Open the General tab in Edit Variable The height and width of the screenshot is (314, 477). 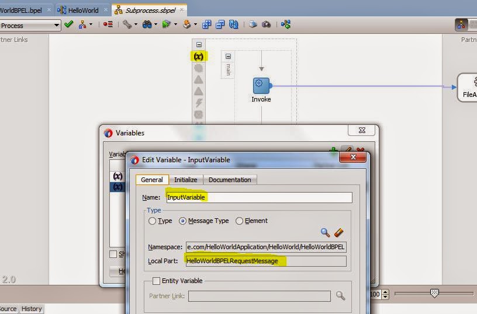(152, 180)
